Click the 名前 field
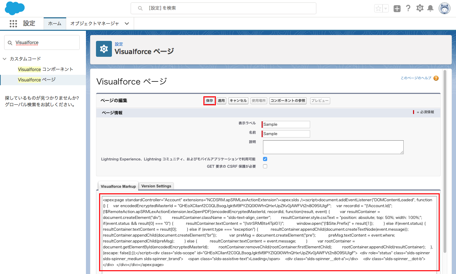The height and width of the screenshot is (274, 456). [286, 134]
